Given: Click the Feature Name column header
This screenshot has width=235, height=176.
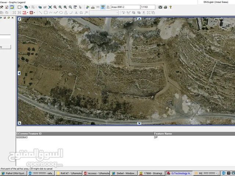Looking at the screenshot, I should [194, 133].
